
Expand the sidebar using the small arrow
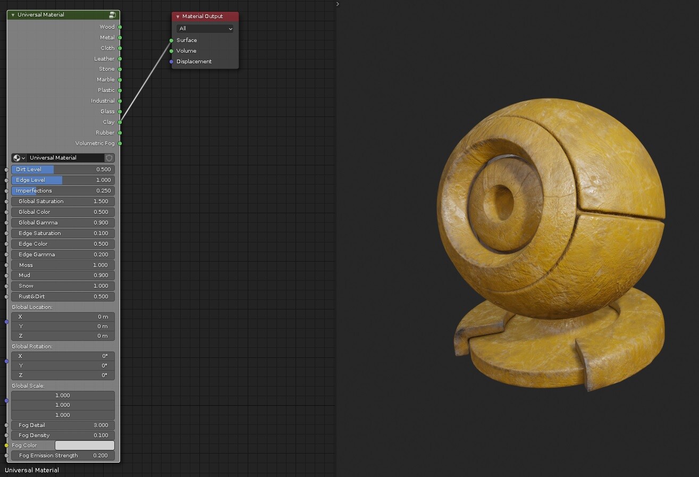[x=337, y=4]
